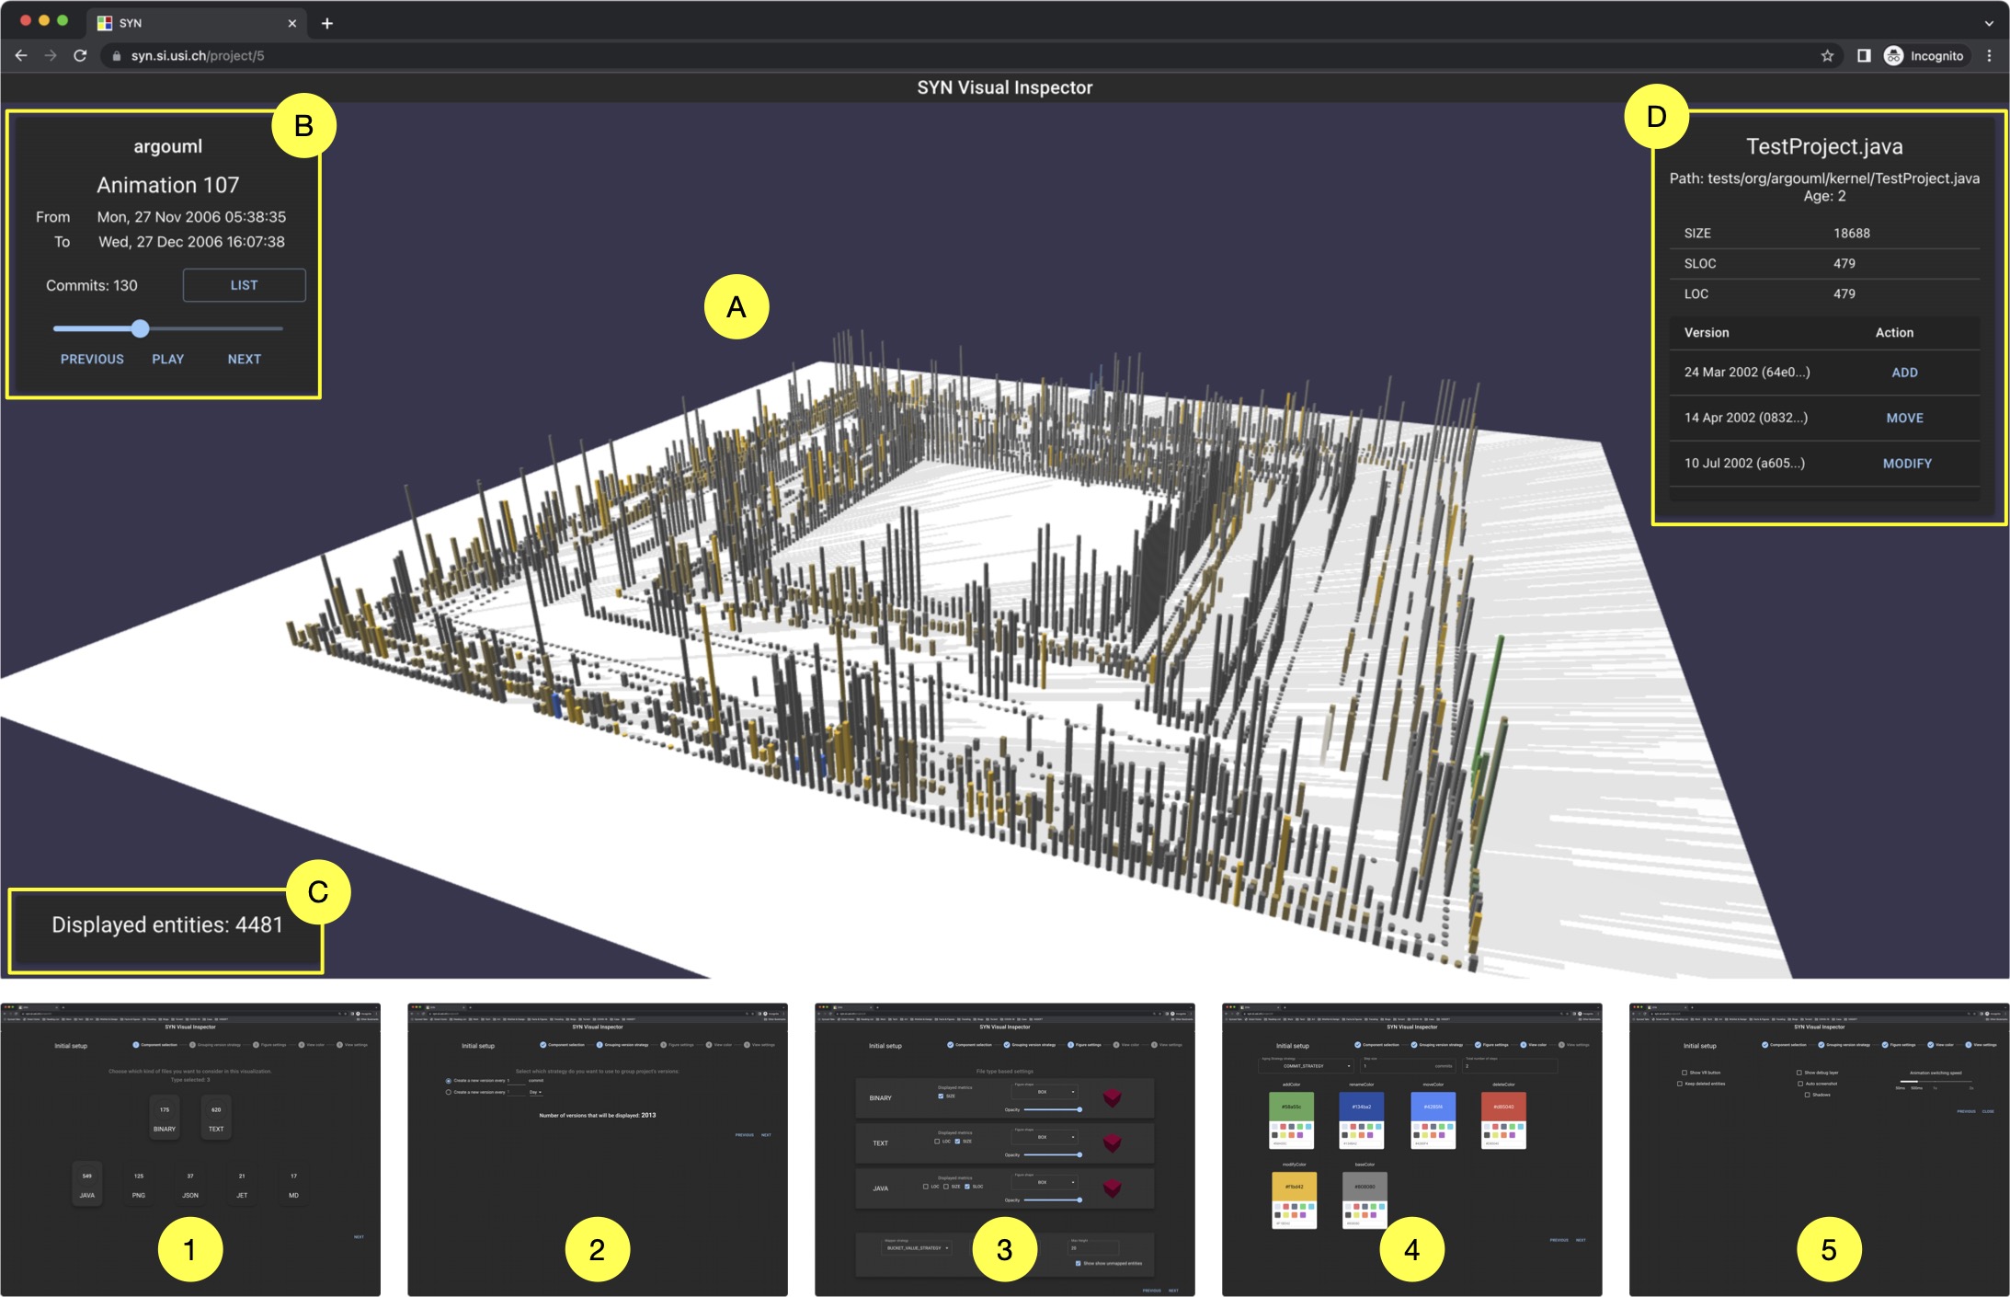Click the animation timeline slider handle
The height and width of the screenshot is (1297, 2010).
(x=140, y=328)
